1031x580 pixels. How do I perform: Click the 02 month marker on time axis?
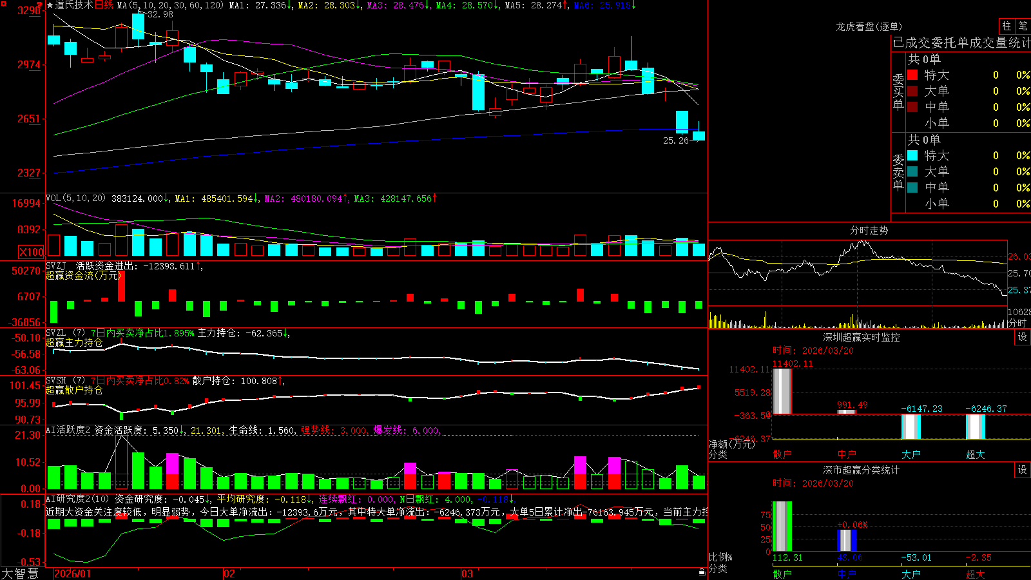(229, 574)
